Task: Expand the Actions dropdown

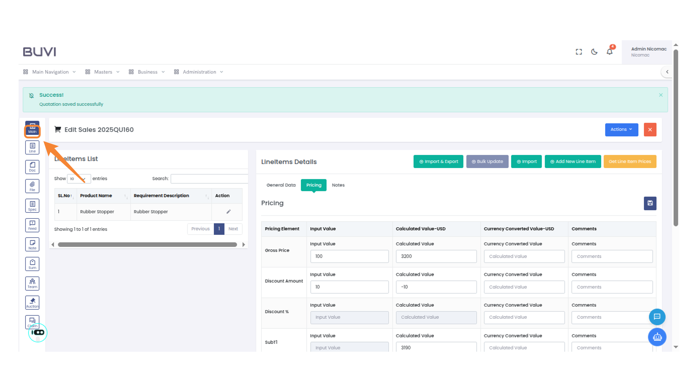Action: [x=621, y=130]
